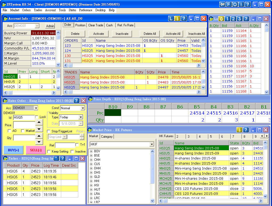Screen dimensions: 272x206
Task: Click the BUY(+) button
Action: [13, 150]
